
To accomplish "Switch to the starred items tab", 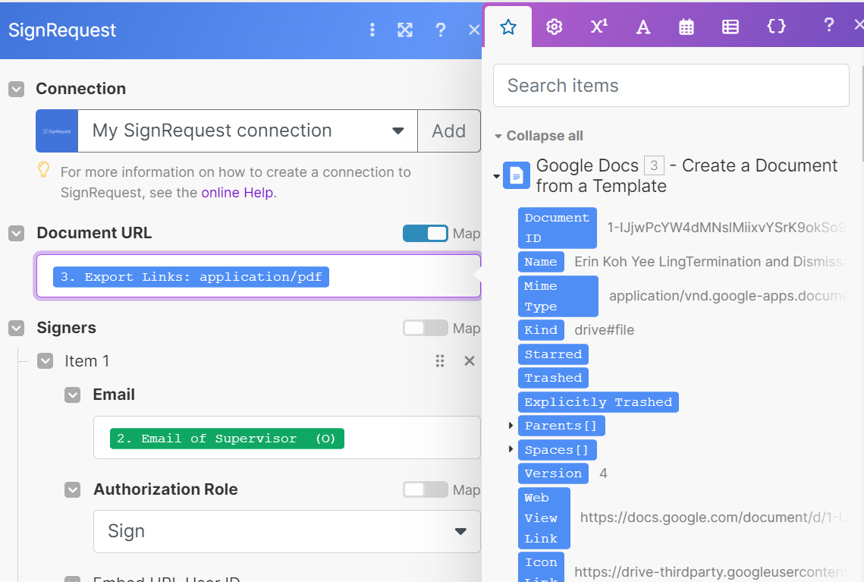I will (x=508, y=27).
